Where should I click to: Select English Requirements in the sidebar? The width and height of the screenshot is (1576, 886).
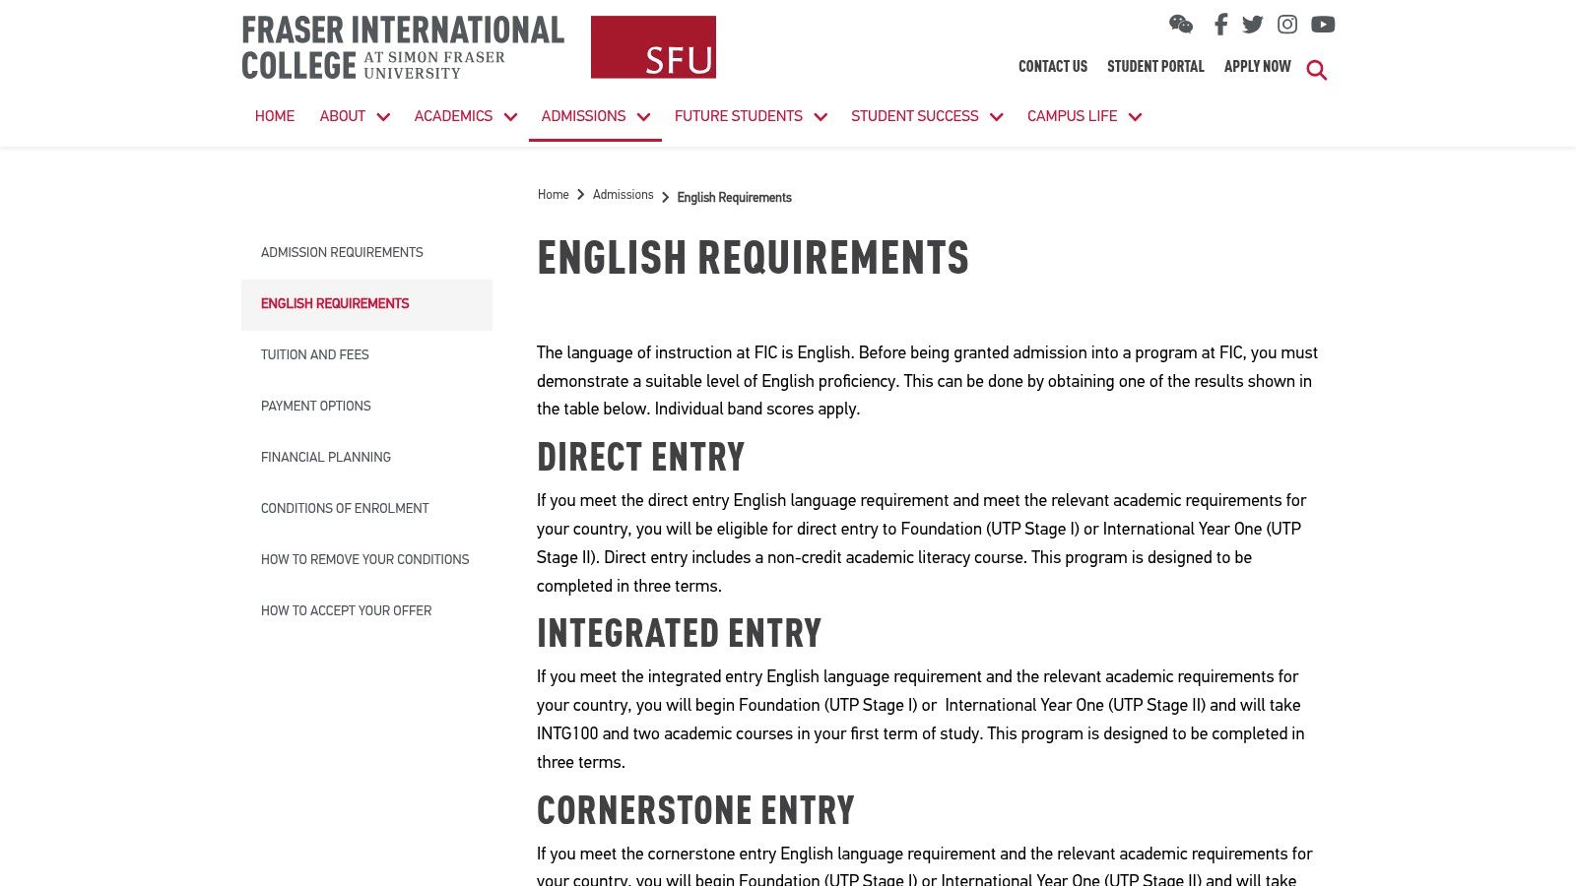pyautogui.click(x=366, y=304)
